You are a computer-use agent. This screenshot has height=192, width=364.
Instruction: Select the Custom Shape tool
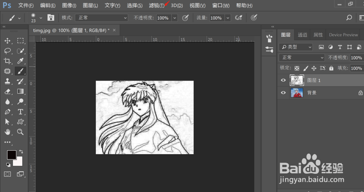point(20,122)
